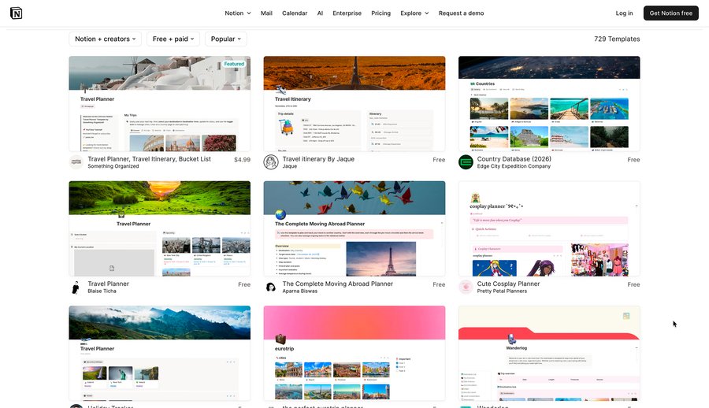Screen dimensions: 709x408
Task: Click the 729 Templates count
Action: click(x=617, y=39)
